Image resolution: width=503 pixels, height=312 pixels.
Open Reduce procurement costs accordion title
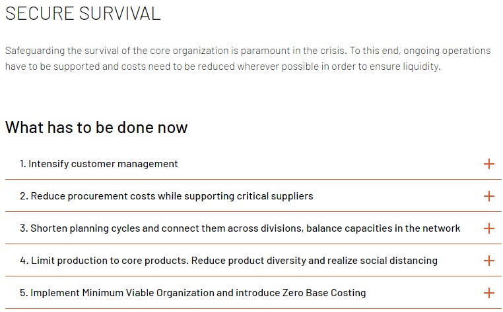(166, 196)
